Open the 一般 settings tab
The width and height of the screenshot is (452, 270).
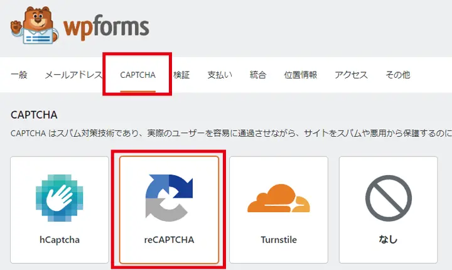(19, 75)
